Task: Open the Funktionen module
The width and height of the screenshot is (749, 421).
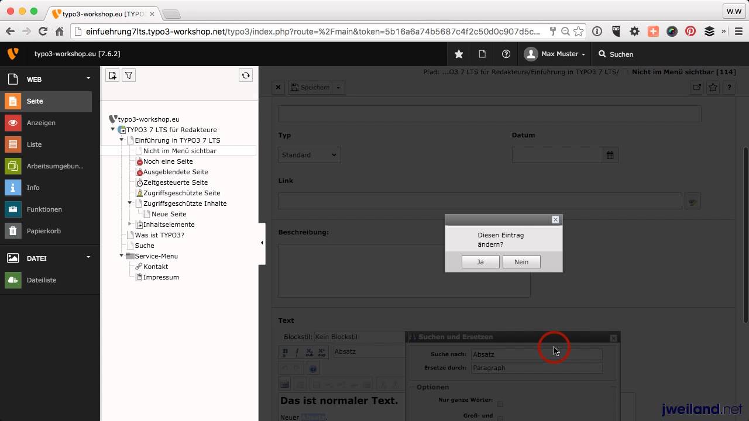Action: 46,209
